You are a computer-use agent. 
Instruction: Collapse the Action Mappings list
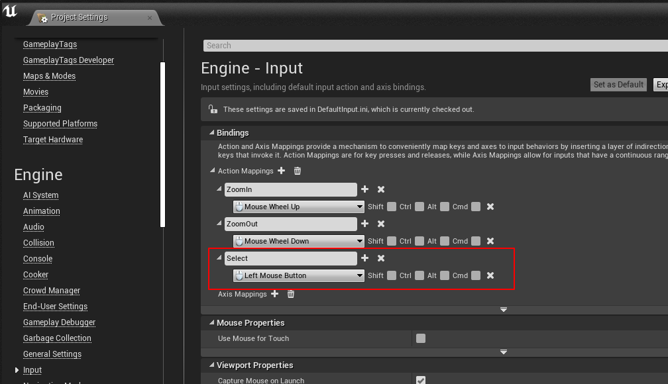coord(212,170)
